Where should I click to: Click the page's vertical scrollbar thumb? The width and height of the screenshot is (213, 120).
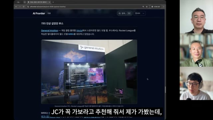pyautogui.click(x=165, y=90)
